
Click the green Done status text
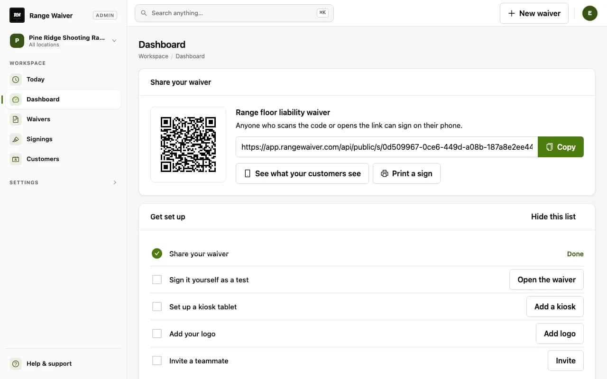tap(575, 254)
